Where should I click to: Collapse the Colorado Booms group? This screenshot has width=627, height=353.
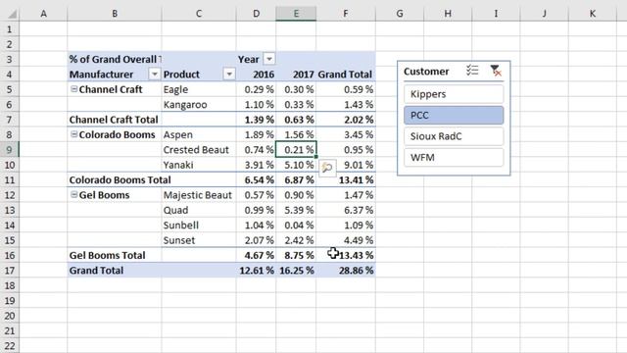(x=74, y=134)
